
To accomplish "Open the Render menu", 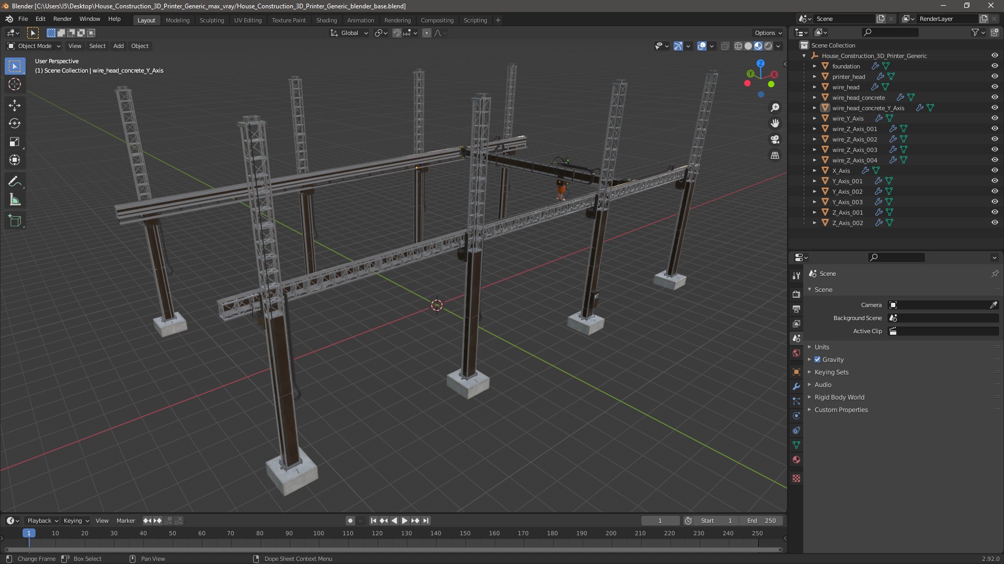I will click(x=62, y=19).
